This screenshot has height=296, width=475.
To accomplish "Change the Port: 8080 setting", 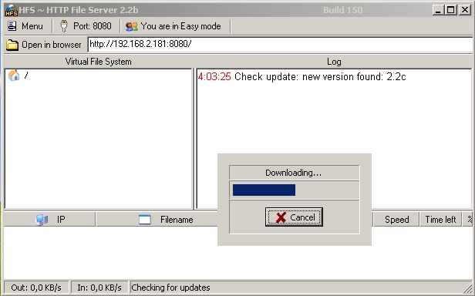I will pyautogui.click(x=86, y=26).
